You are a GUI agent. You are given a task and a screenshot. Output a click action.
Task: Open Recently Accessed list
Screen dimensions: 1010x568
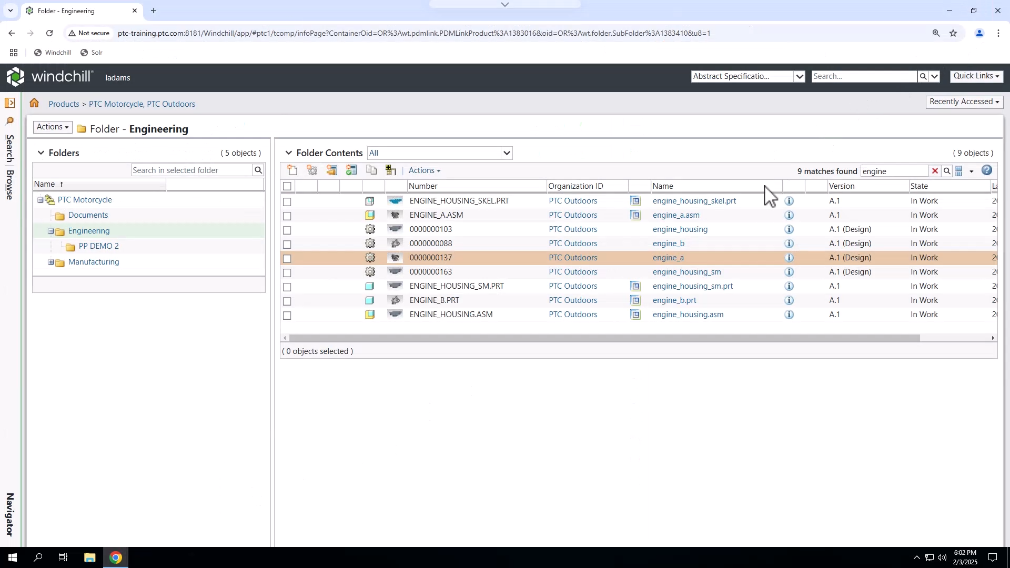(x=965, y=102)
